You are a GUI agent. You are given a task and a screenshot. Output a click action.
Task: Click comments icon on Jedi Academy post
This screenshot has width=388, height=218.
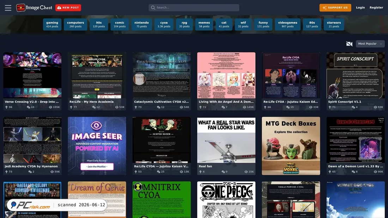pyautogui.click(x=30, y=172)
